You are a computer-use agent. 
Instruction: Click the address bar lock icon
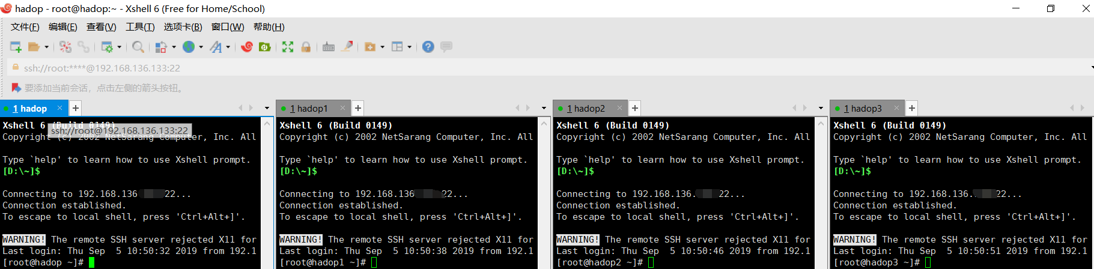point(16,68)
